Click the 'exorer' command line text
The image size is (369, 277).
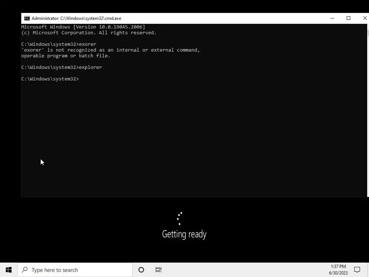point(59,44)
